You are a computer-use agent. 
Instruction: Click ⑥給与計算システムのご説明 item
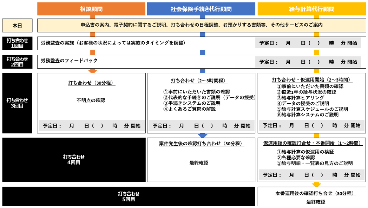point(308,115)
